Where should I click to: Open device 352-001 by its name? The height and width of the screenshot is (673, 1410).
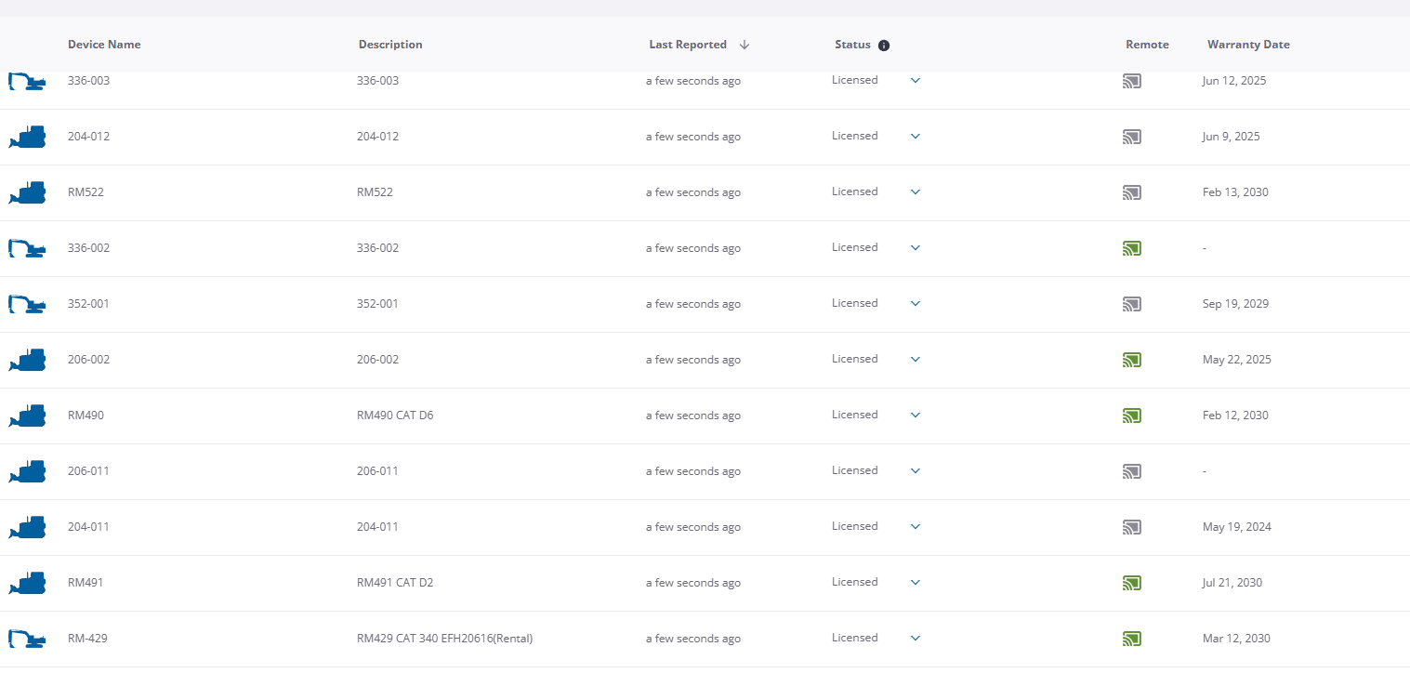pos(88,304)
